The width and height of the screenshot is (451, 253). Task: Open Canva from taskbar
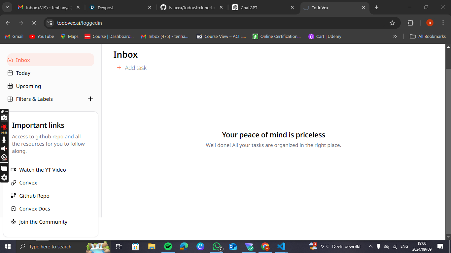tap(200, 246)
